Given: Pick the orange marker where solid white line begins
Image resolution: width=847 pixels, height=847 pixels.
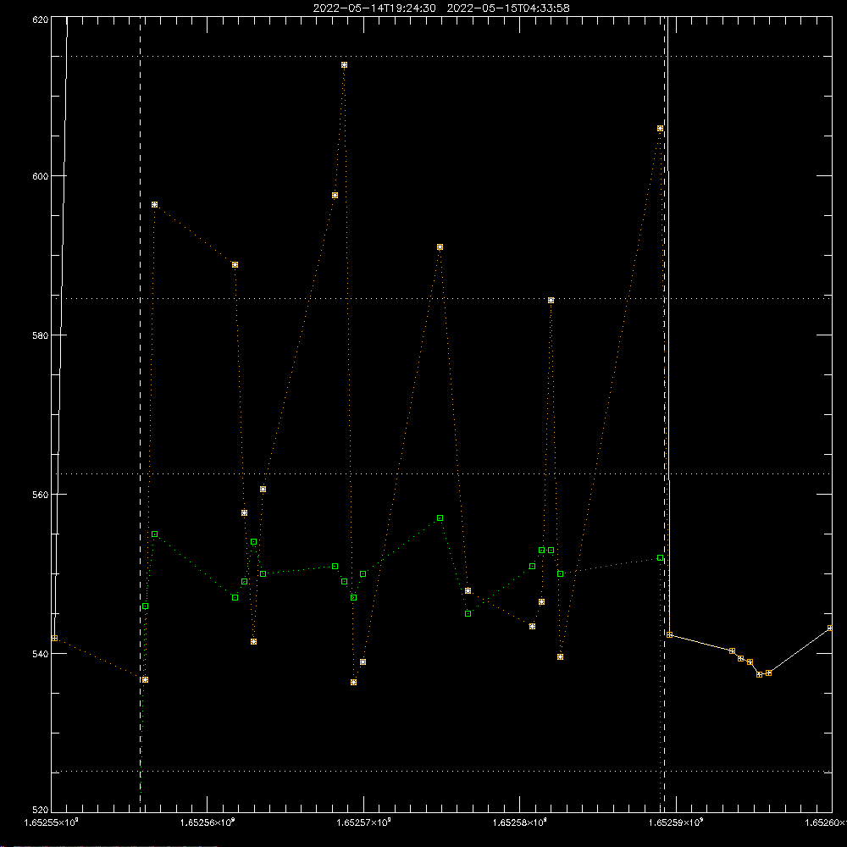Looking at the screenshot, I should click(670, 635).
